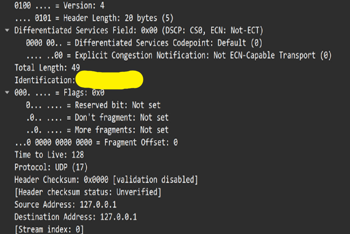Click Header Checksum: 0x0000 row
The width and height of the screenshot is (350, 234).
click(106, 180)
